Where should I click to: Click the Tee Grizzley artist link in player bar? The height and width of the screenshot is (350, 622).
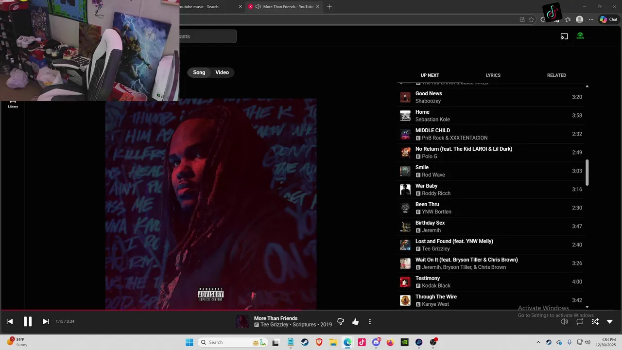(x=275, y=325)
